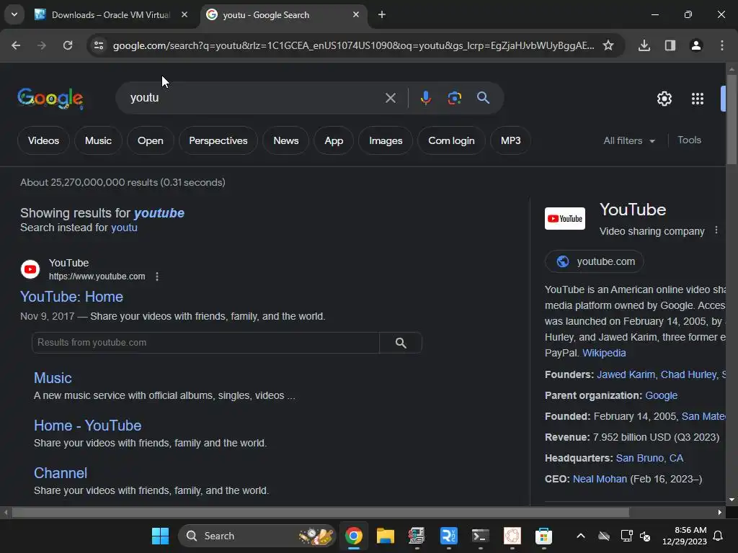
Task: Open more options for YouTube result
Action: [157, 276]
